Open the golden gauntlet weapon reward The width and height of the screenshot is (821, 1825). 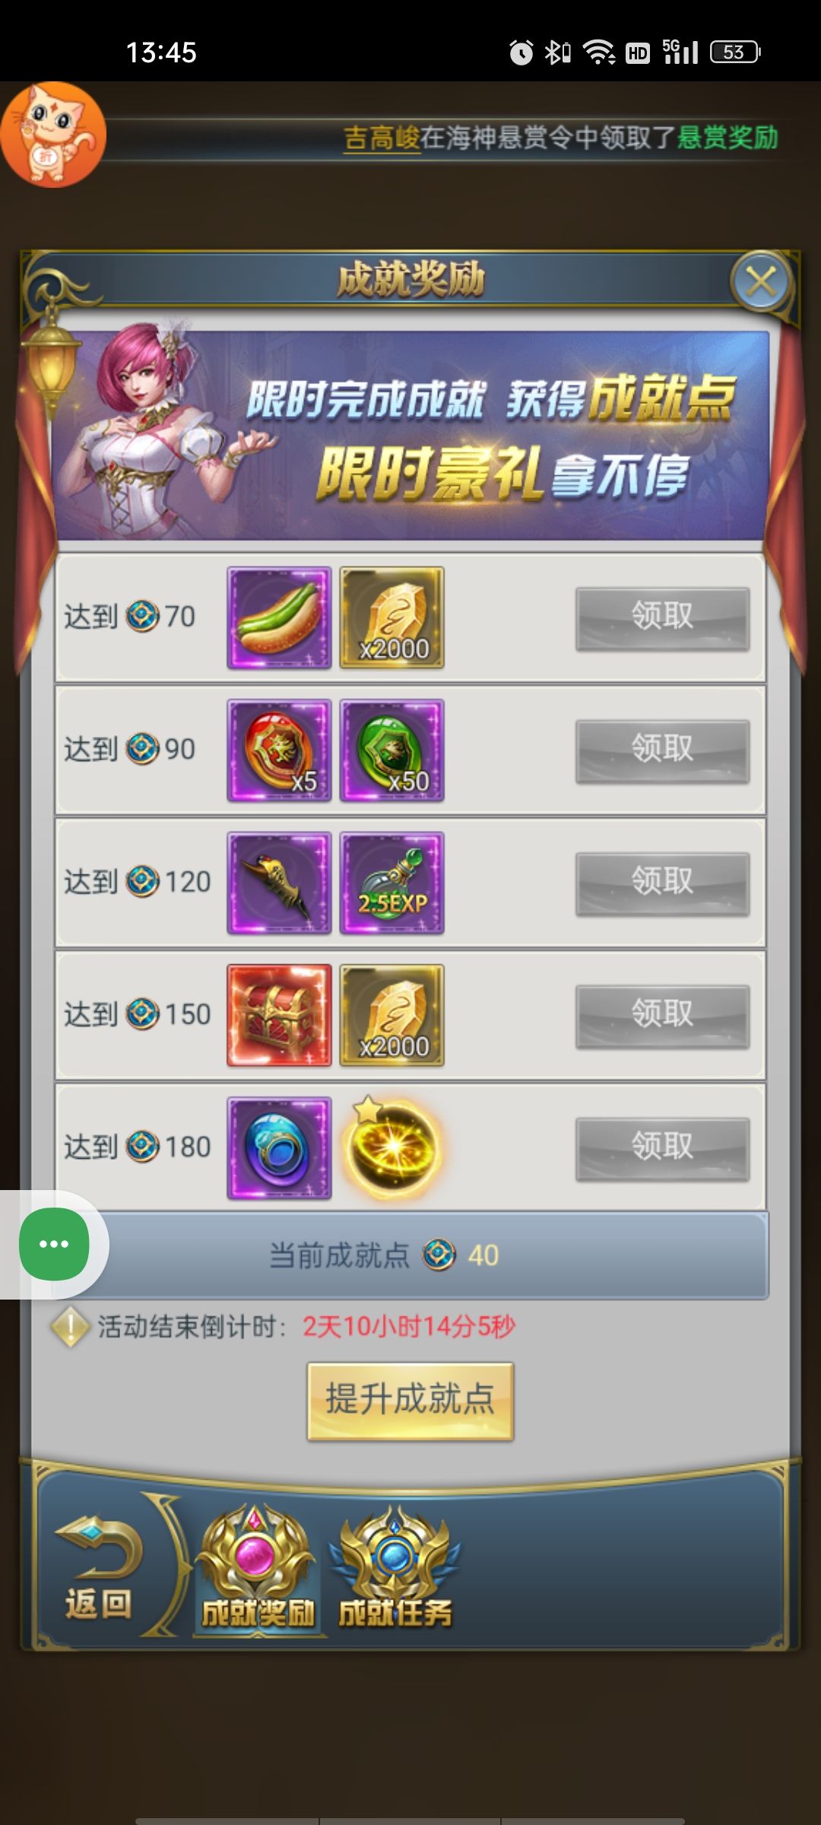pos(279,883)
